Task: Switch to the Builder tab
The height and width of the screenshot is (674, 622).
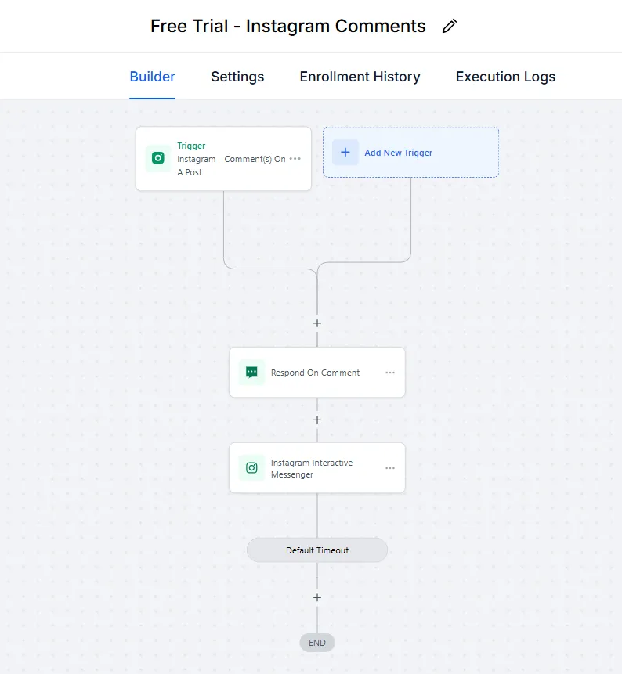Action: (x=152, y=77)
